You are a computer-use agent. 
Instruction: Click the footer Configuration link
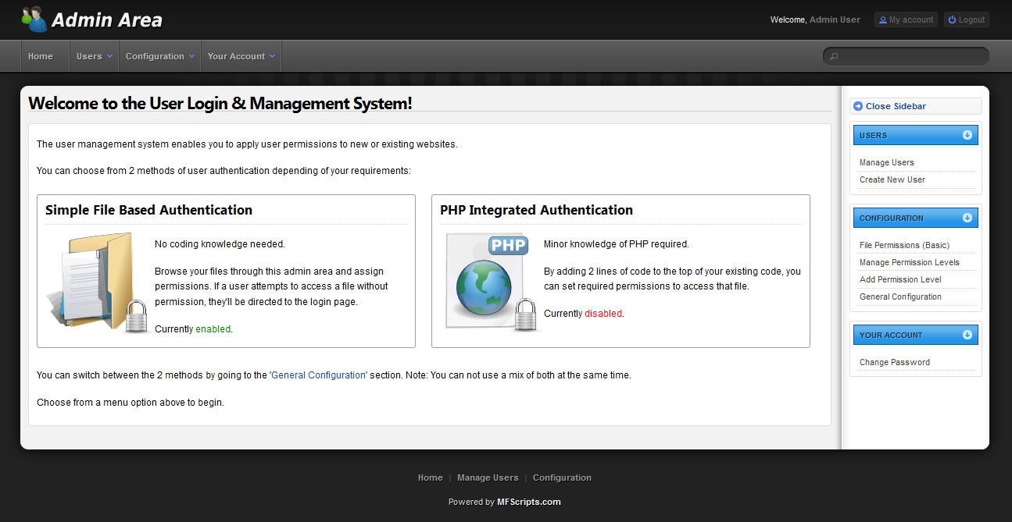point(562,478)
